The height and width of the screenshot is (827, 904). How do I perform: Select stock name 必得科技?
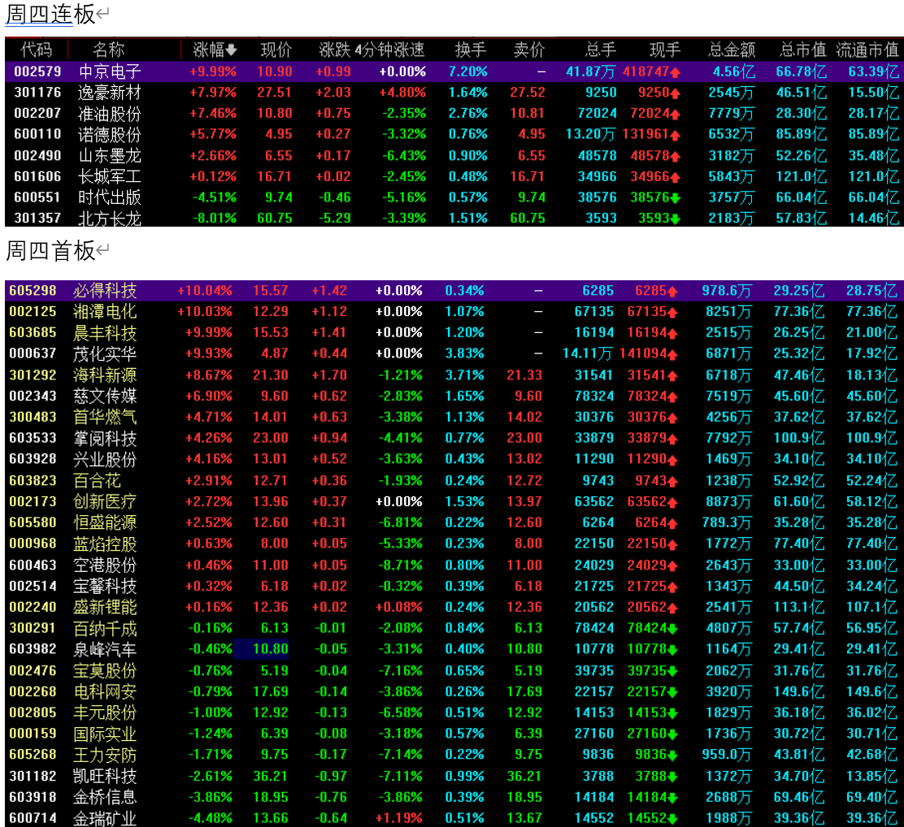click(105, 291)
